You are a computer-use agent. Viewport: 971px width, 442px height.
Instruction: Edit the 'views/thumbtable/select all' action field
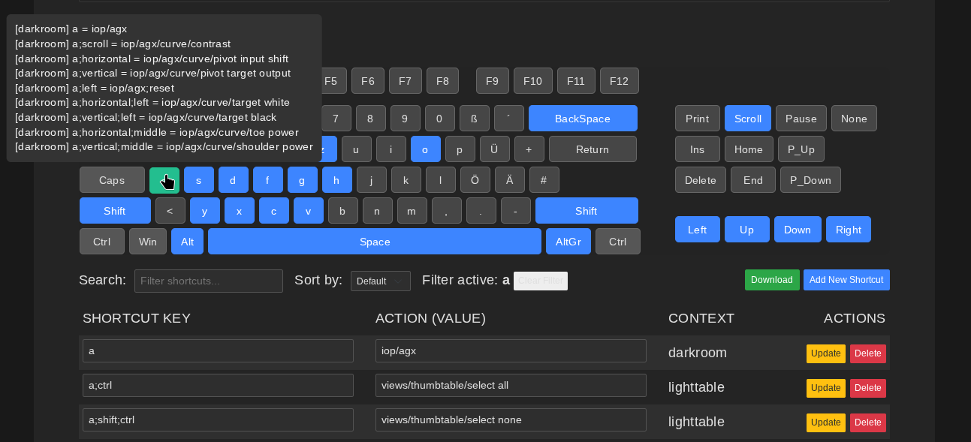(511, 385)
